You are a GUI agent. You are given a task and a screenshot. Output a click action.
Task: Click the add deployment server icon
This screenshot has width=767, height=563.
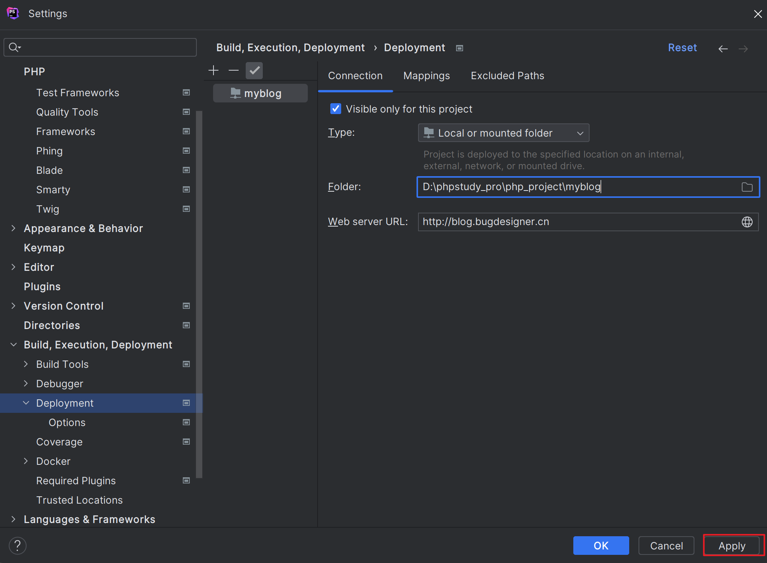point(214,71)
